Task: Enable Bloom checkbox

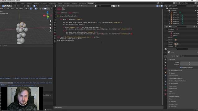Action: click(170, 73)
